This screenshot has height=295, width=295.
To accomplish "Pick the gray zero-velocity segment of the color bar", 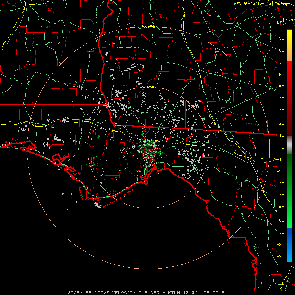I will point(289,145).
